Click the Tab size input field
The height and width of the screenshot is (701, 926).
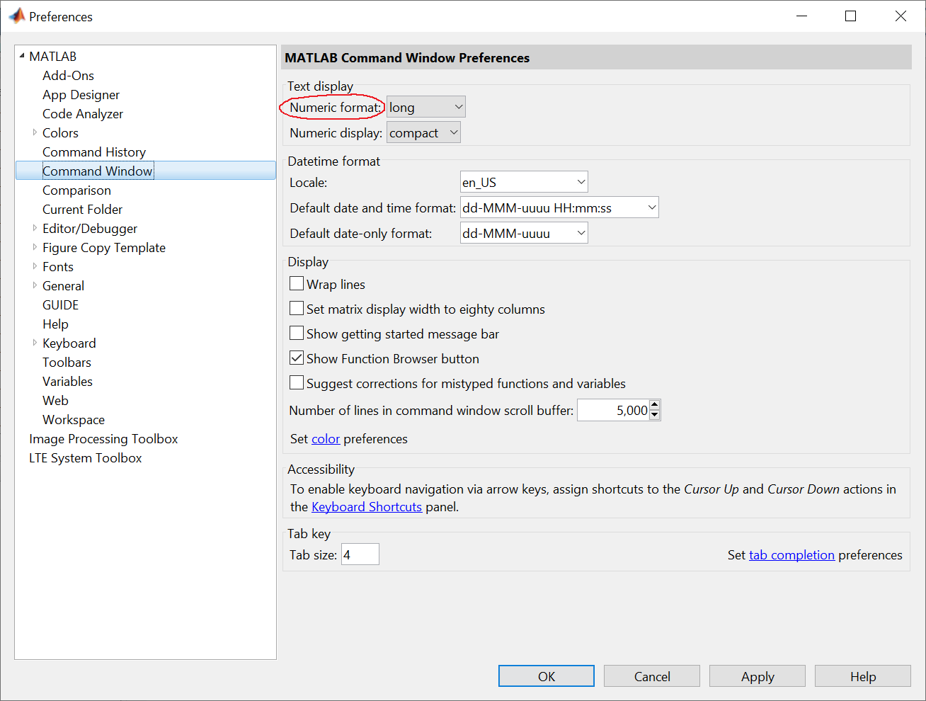[360, 554]
